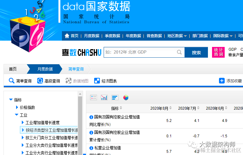Select 工业增加值增长速度 tree item text
The image size is (243, 155).
click(x=42, y=123)
